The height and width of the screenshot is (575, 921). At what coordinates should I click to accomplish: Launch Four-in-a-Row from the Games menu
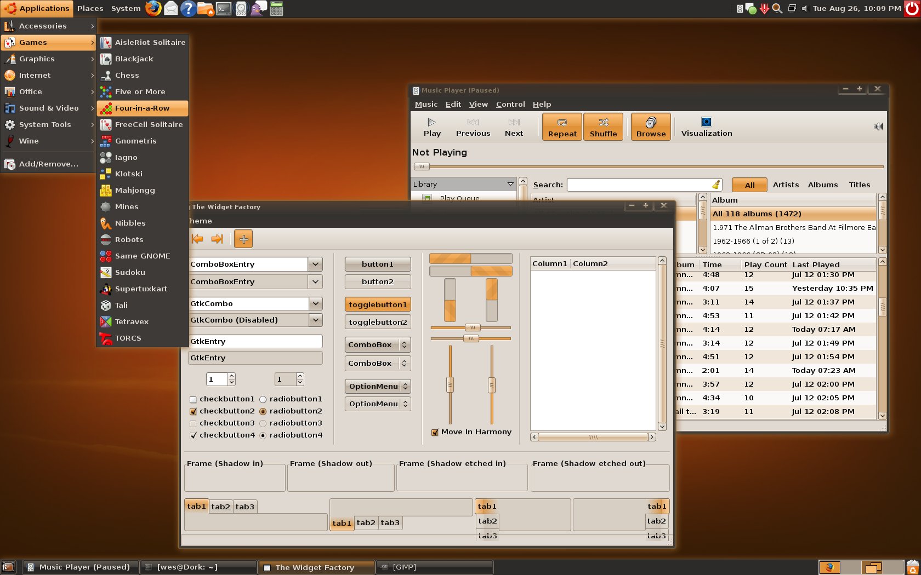[143, 108]
